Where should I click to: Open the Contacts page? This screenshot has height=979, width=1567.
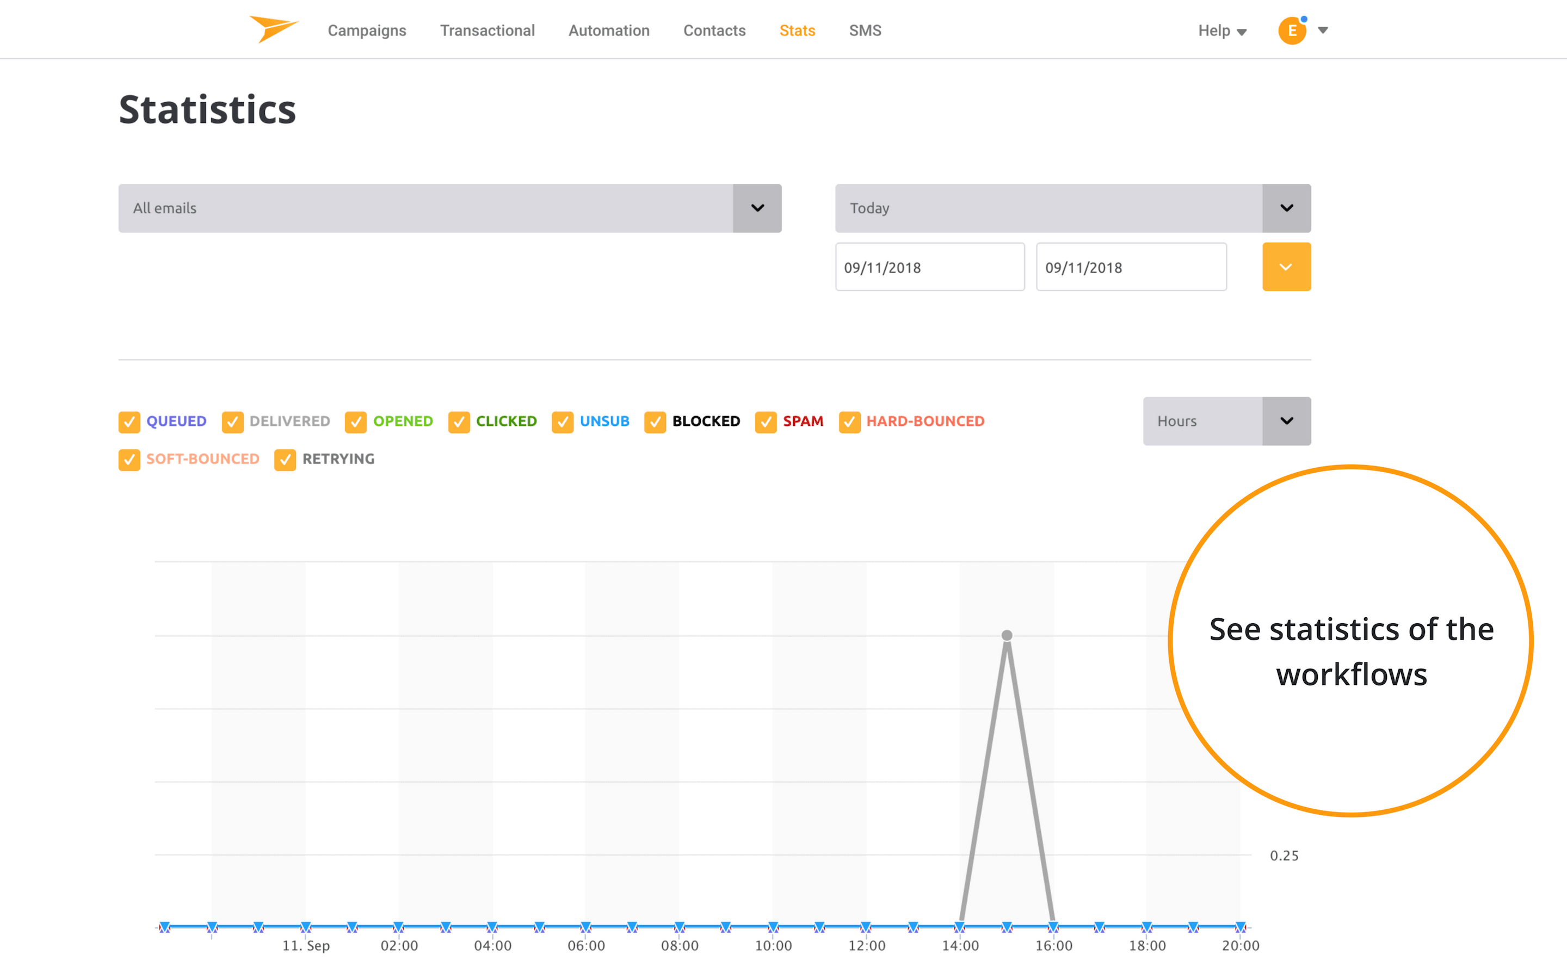click(x=714, y=30)
